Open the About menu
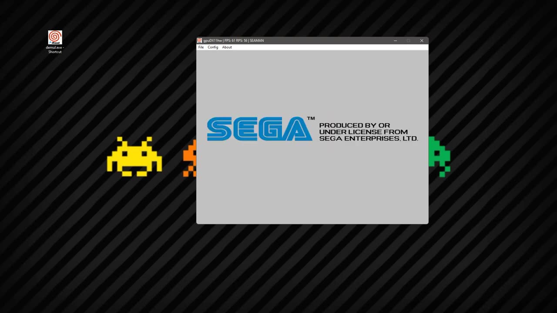The image size is (557, 313). (x=227, y=47)
